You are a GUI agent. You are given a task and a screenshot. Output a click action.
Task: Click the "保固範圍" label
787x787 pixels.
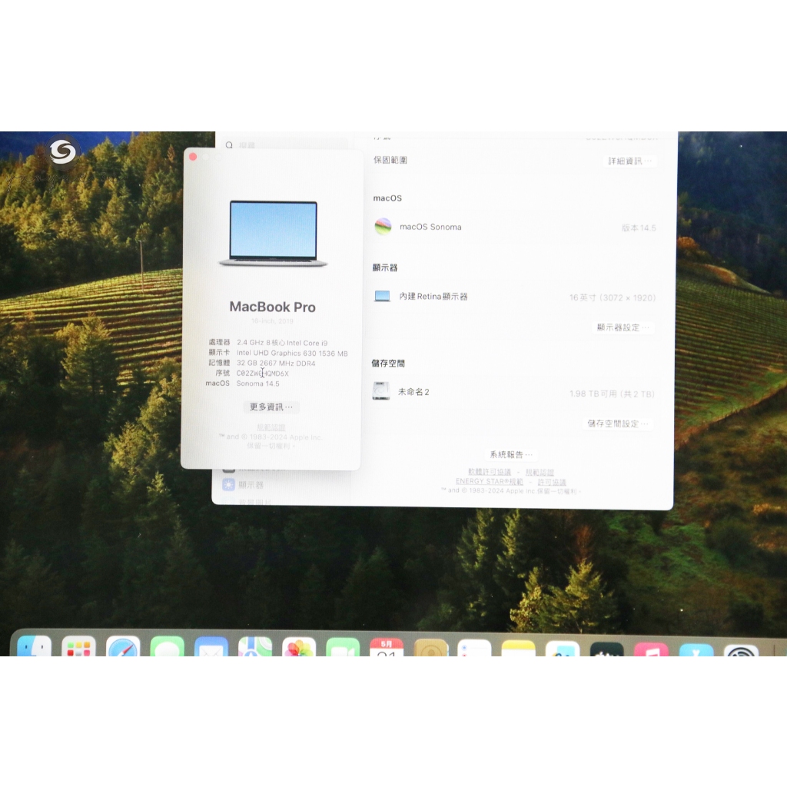point(390,160)
